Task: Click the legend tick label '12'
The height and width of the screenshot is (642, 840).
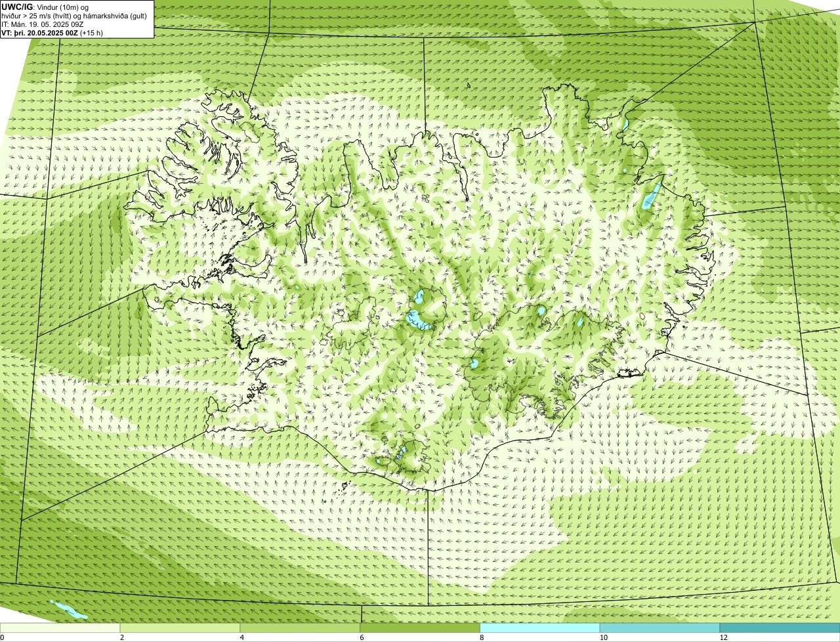Action: (723, 637)
